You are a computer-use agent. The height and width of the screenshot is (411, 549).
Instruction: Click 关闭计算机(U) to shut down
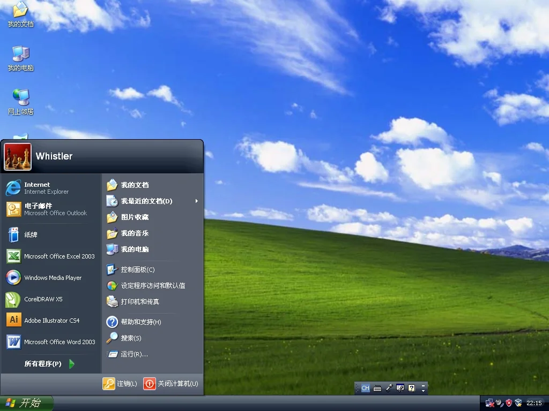point(170,384)
